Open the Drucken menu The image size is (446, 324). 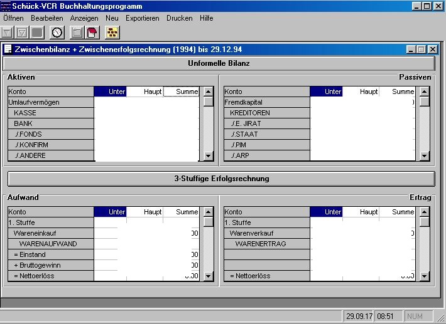pos(180,18)
